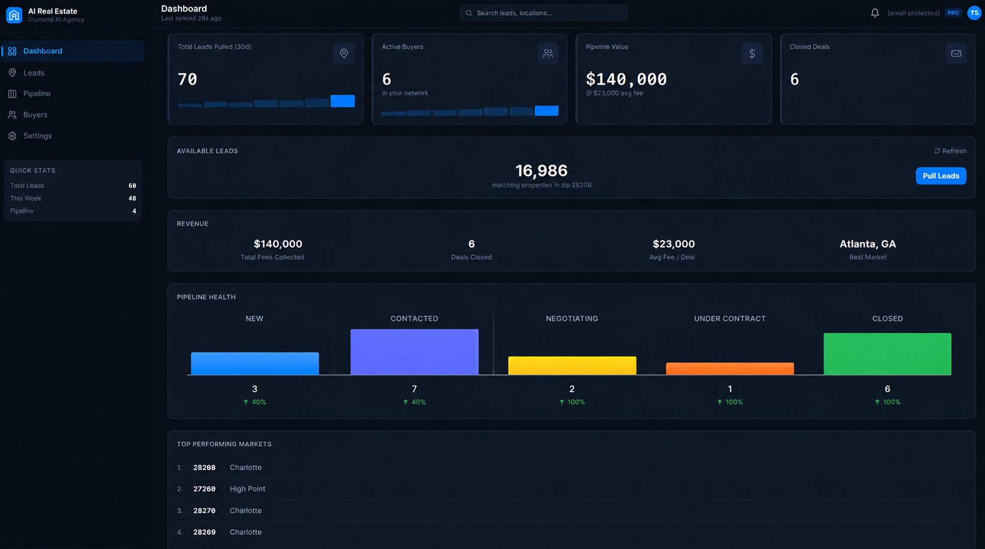This screenshot has height=549, width=985.
Task: Click the orange UNDER CONTRACT pipeline bar
Action: [729, 368]
